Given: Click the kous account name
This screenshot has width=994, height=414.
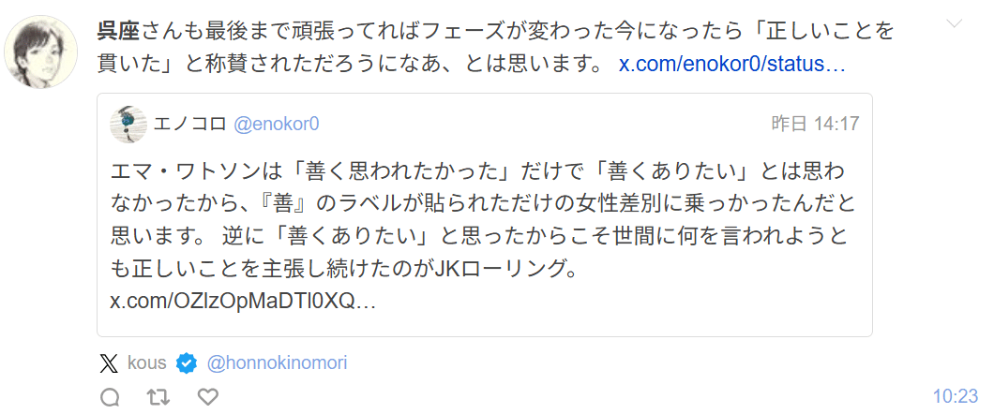Looking at the screenshot, I should [x=146, y=362].
